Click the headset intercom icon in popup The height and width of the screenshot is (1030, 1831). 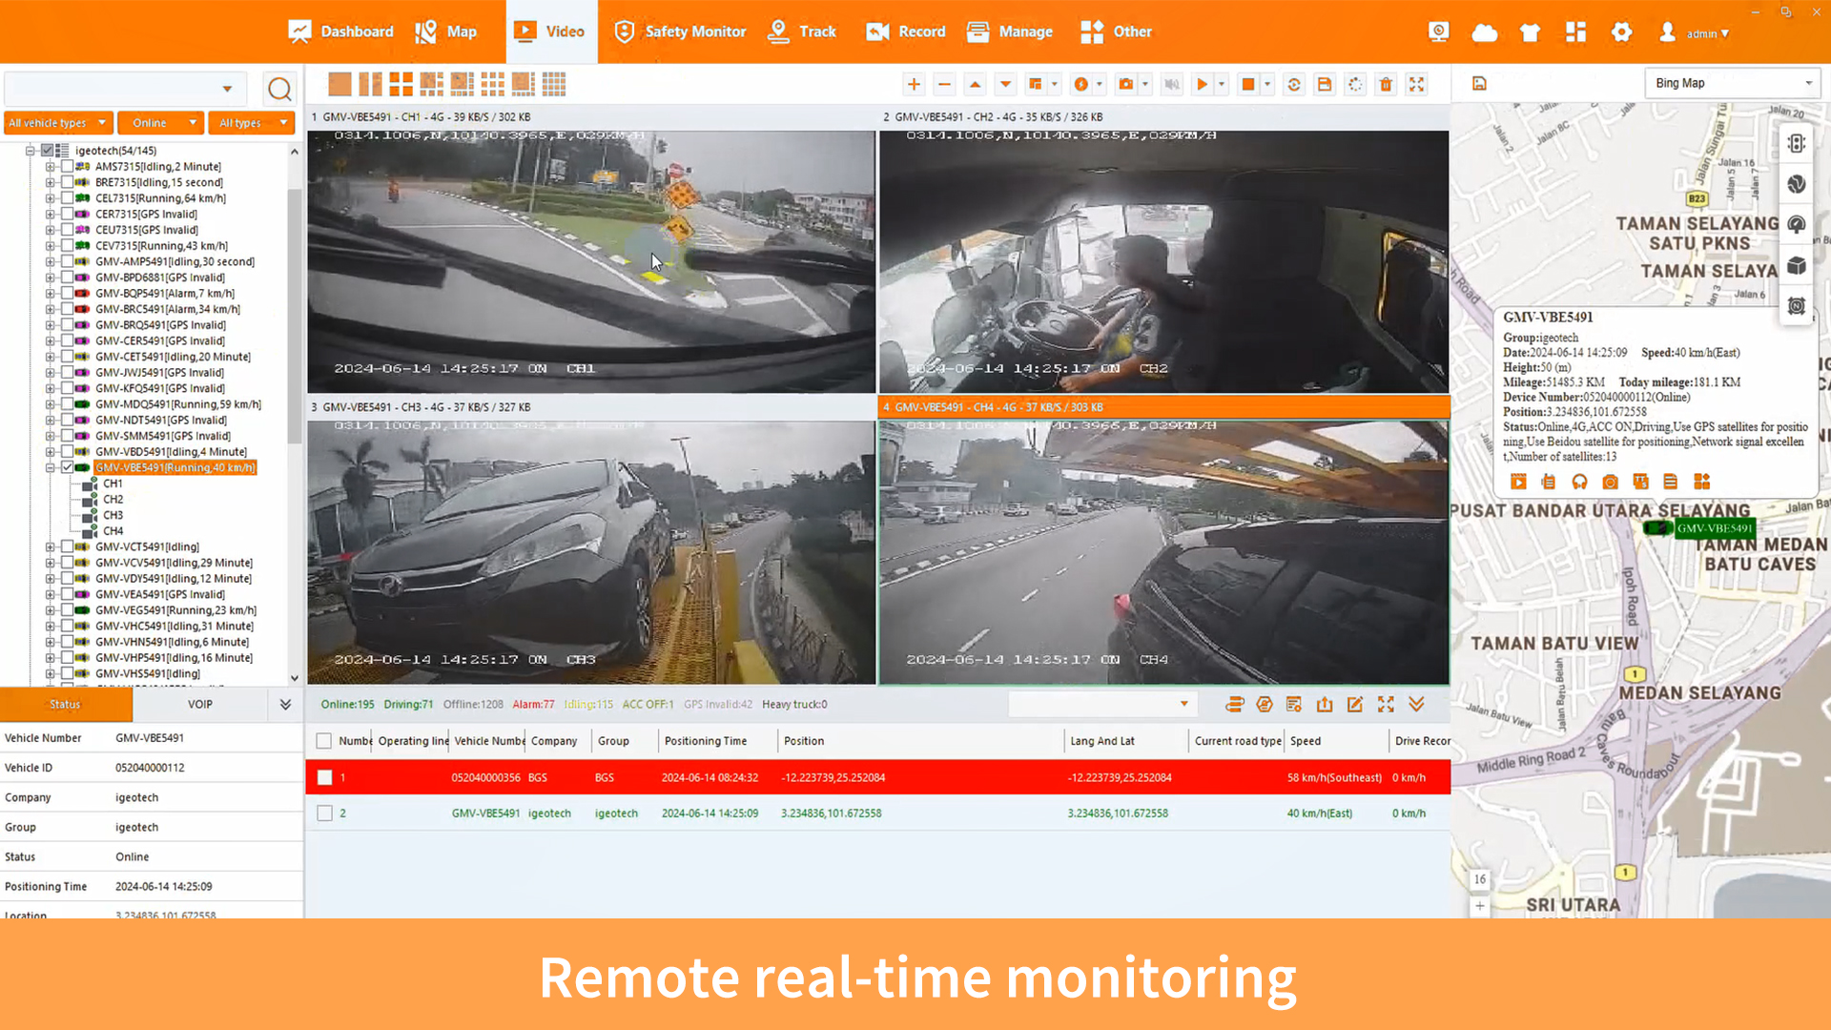pos(1579,482)
